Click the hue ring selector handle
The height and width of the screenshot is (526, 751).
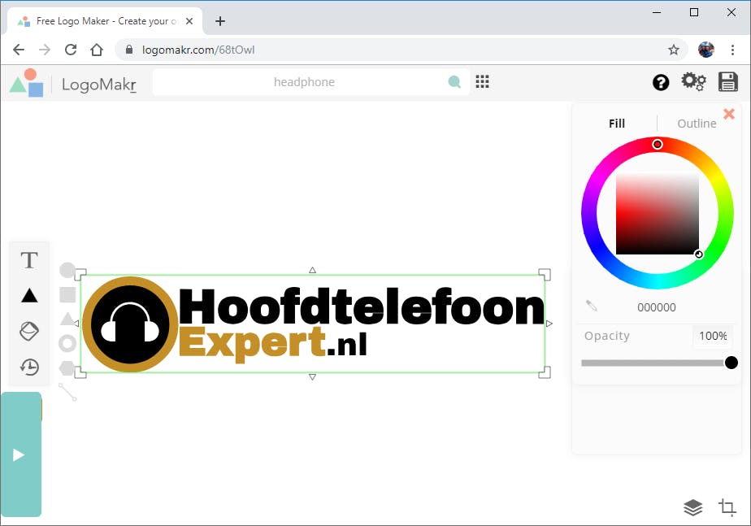pos(657,144)
